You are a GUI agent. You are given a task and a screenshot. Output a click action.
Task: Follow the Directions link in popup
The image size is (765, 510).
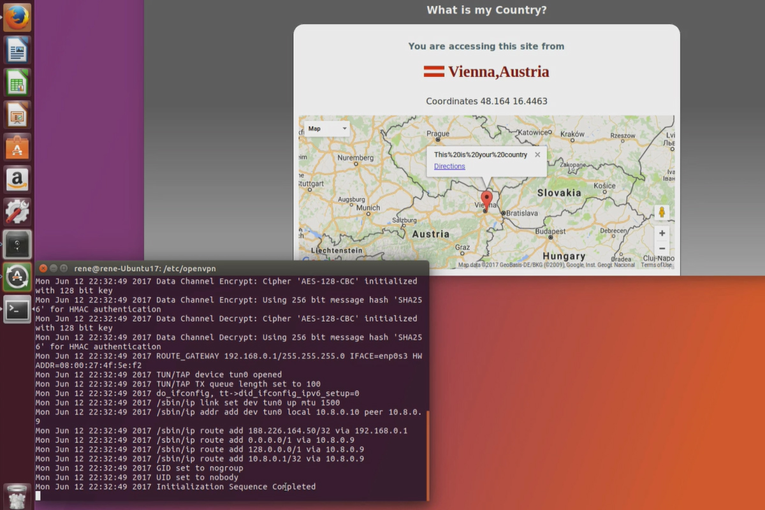point(449,166)
